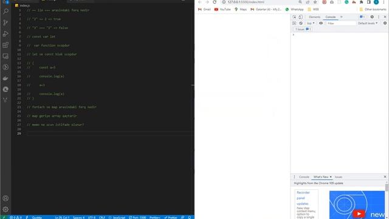Open the Maps bookmark
389x219 pixels.
coord(241,9)
